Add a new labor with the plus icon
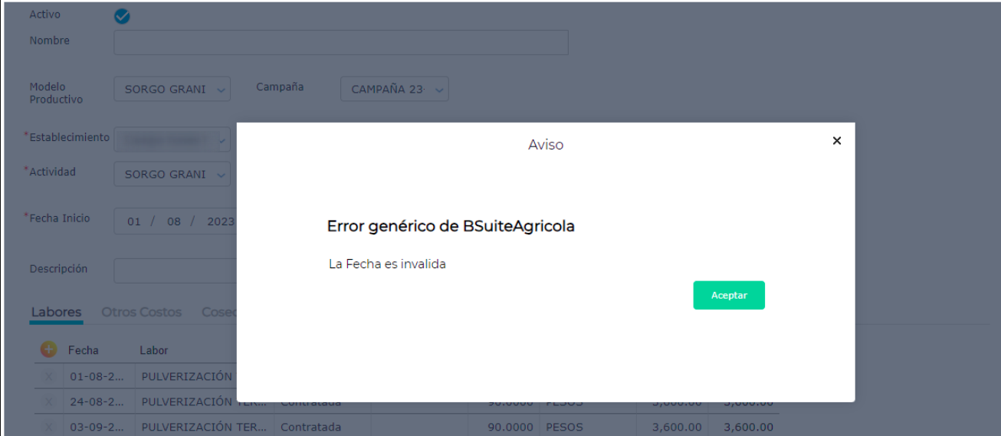1001x436 pixels. 48,349
